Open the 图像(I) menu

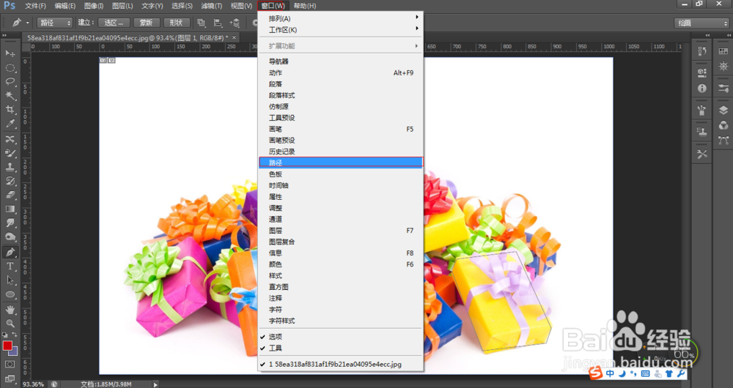94,6
